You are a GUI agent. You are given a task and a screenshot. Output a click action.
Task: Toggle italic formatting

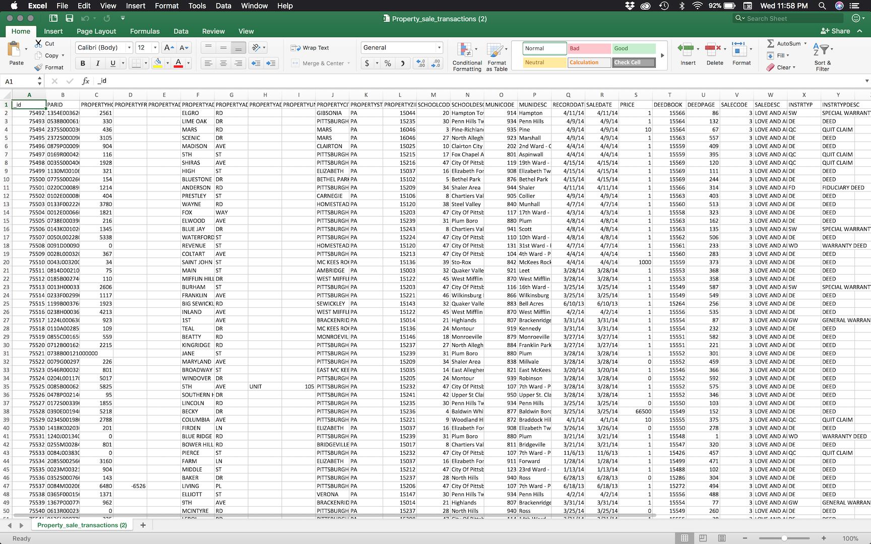(x=98, y=63)
